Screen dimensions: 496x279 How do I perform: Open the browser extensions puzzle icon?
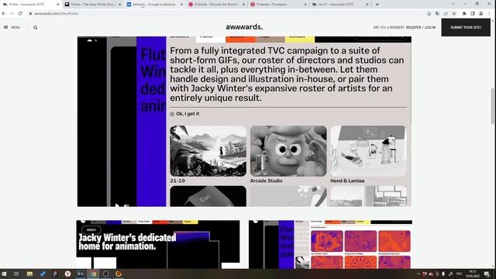tap(464, 14)
